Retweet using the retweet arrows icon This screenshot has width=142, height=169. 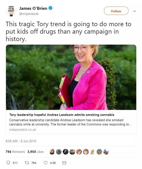[27, 163]
